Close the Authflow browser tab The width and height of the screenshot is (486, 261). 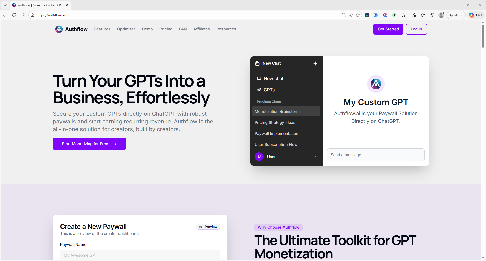(x=67, y=5)
